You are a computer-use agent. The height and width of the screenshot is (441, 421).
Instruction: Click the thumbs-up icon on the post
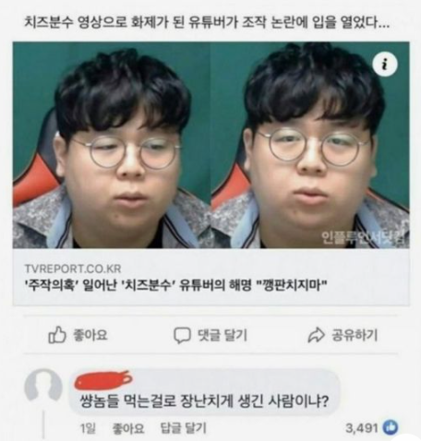tap(57, 335)
